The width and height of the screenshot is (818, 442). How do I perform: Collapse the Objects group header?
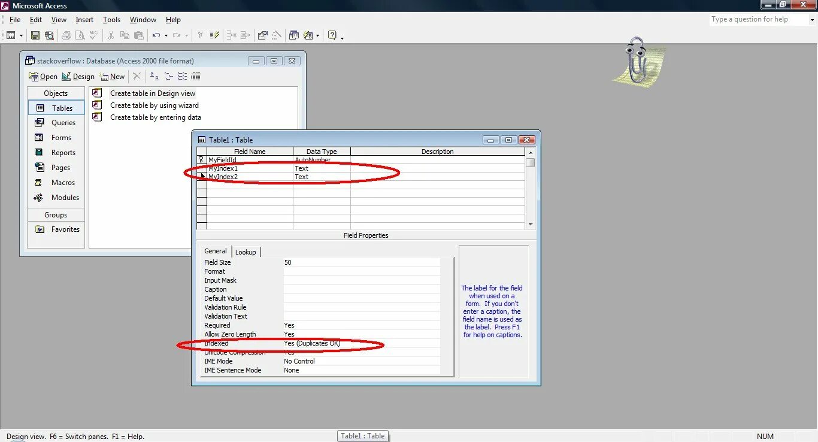56,93
